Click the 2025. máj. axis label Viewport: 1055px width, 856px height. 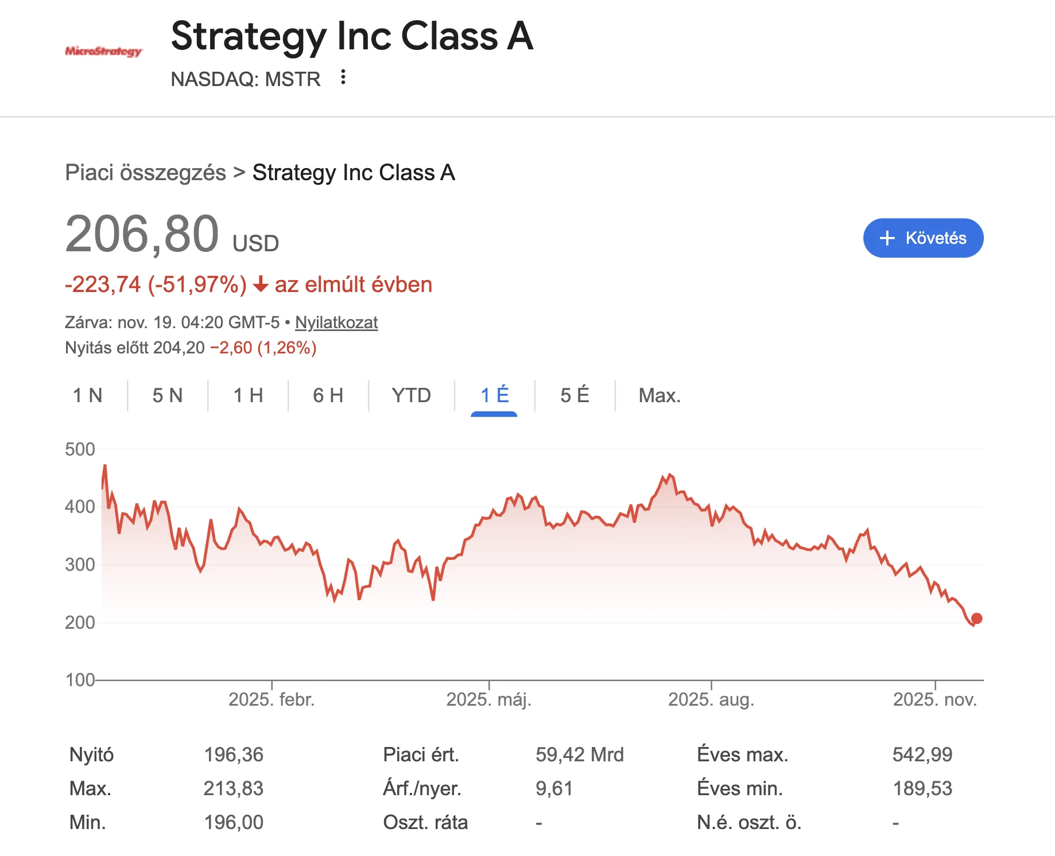pyautogui.click(x=489, y=699)
